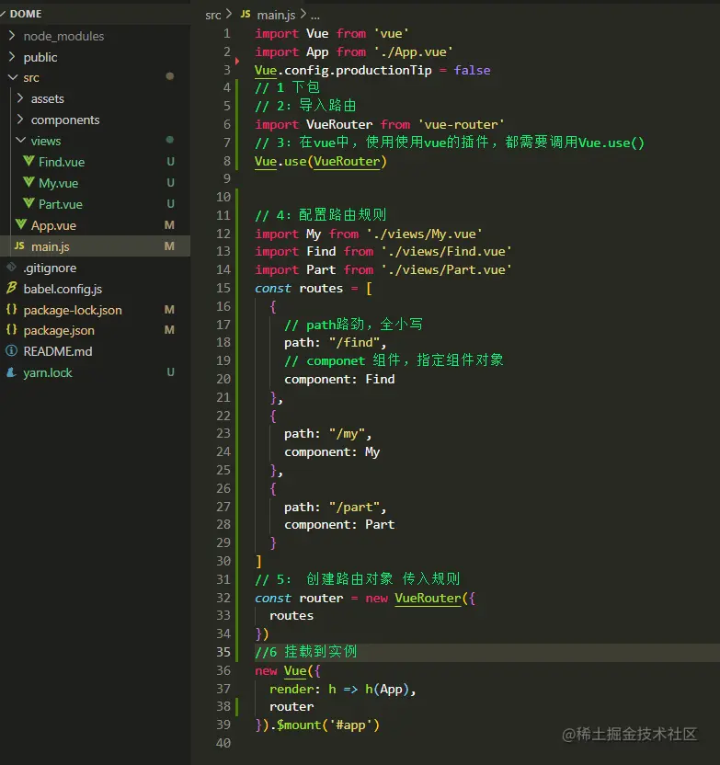Click the JS icon in the breadcrumb bar
Viewport: 720px width, 765px height.
246,14
